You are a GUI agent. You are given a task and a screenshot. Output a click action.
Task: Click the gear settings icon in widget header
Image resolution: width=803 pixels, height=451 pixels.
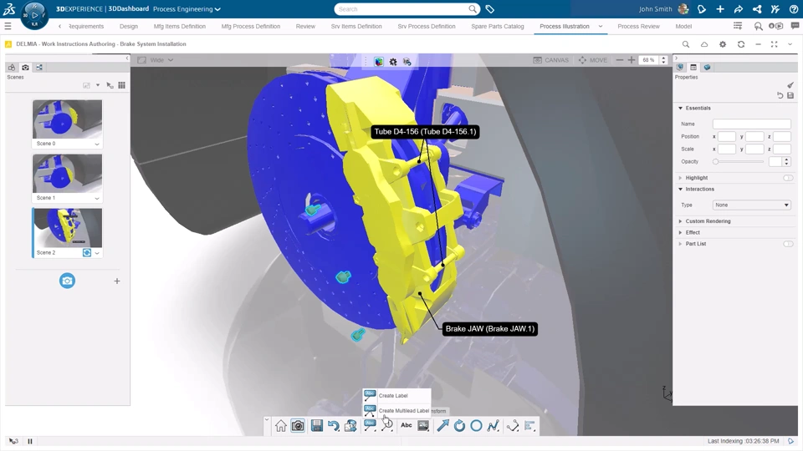[x=723, y=44]
